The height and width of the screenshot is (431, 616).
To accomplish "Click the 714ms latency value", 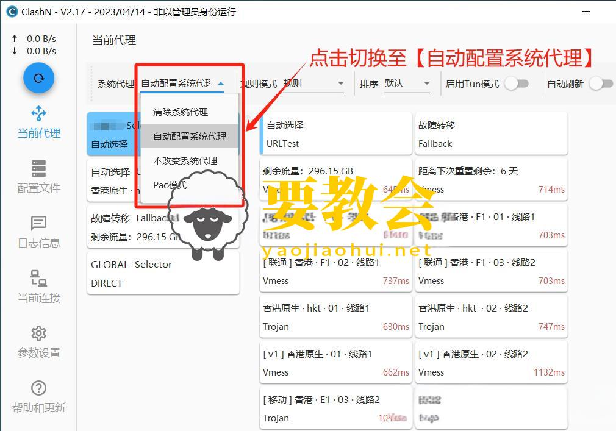I will (551, 189).
